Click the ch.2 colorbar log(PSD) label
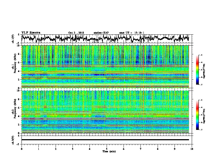216x167 pixels. coord(204,116)
